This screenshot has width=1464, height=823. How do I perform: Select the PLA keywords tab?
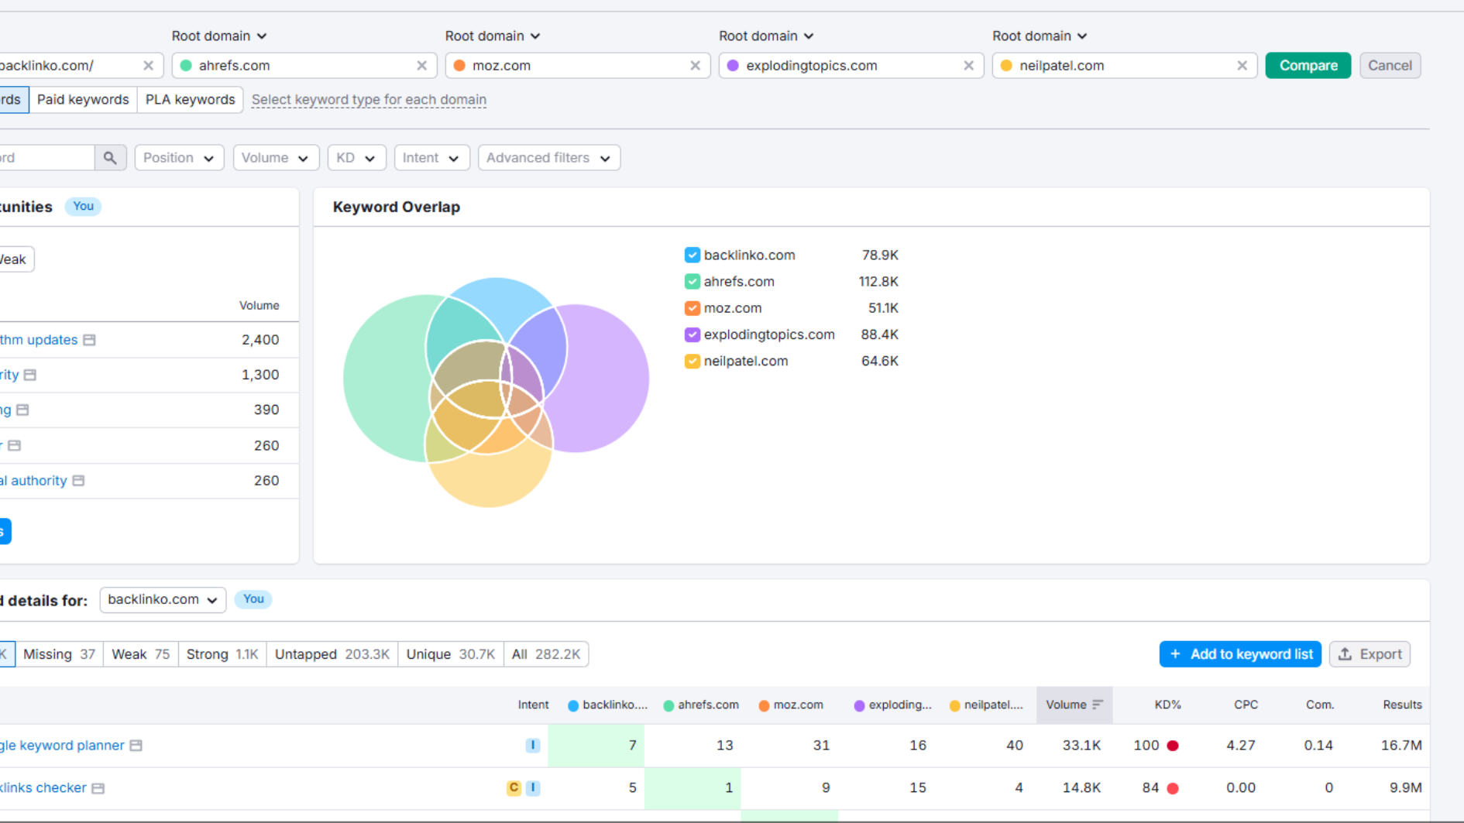click(190, 100)
